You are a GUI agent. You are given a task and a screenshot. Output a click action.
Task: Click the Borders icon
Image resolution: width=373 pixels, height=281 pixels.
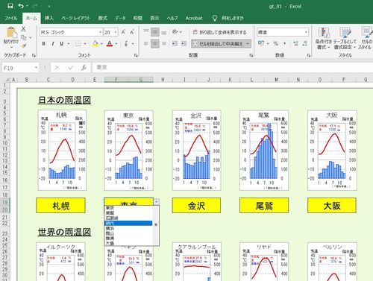(x=78, y=44)
